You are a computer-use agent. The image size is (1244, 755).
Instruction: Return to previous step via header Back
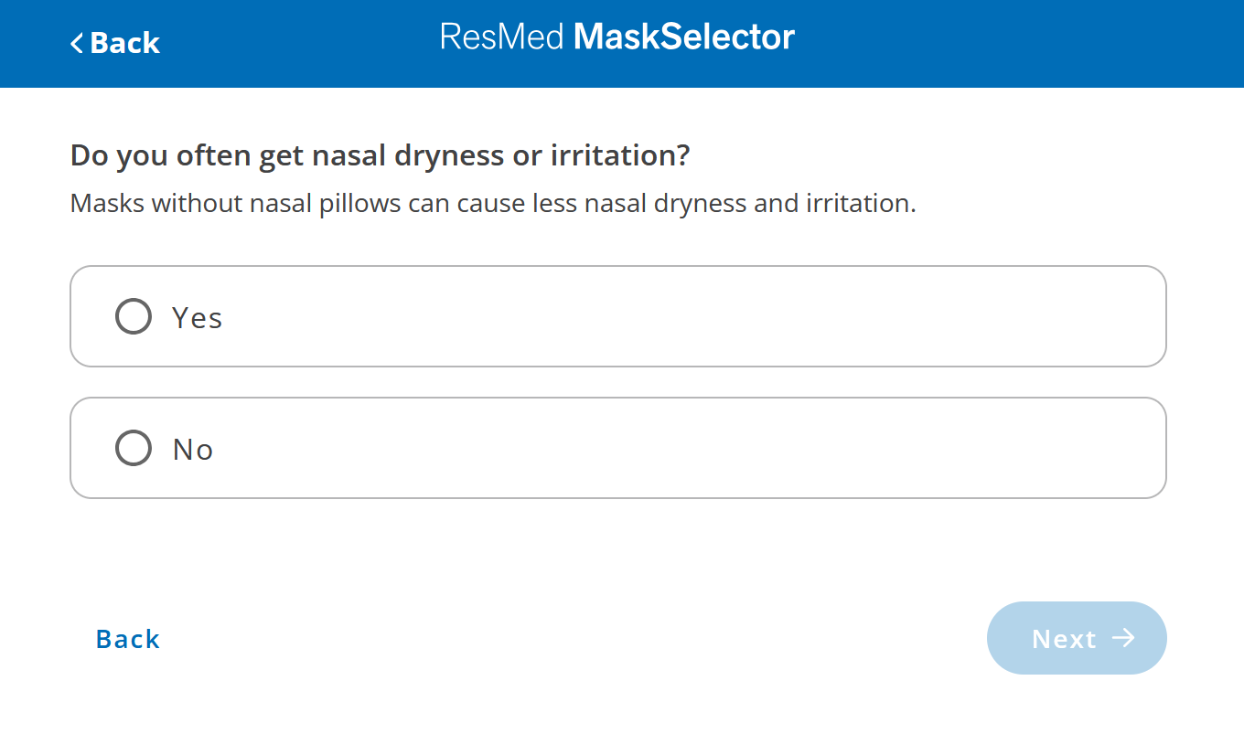pyautogui.click(x=114, y=43)
